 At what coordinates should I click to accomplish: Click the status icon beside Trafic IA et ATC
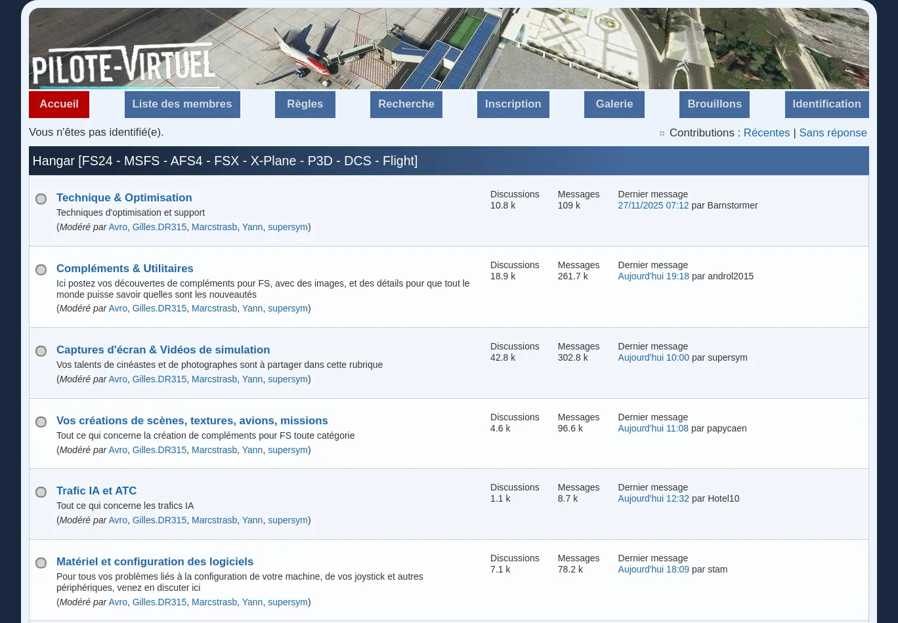point(41,492)
